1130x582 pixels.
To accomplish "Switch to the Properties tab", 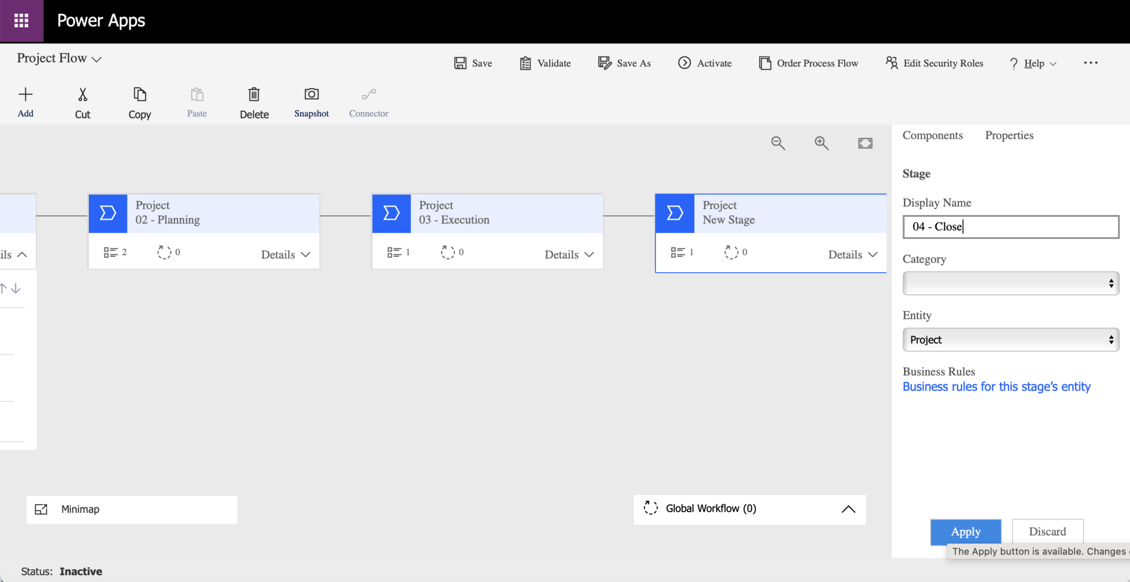I will click(x=1009, y=135).
